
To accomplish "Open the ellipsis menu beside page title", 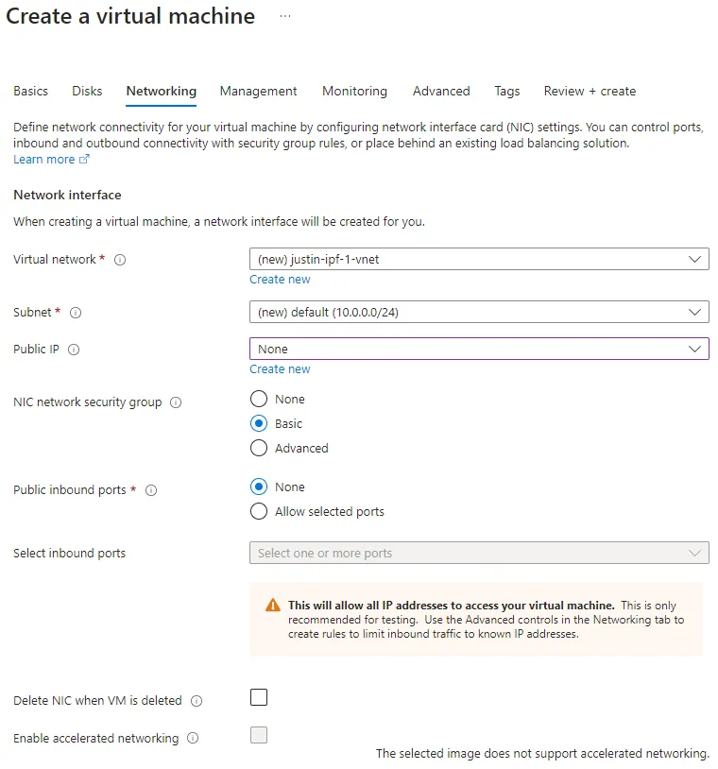I will [285, 17].
